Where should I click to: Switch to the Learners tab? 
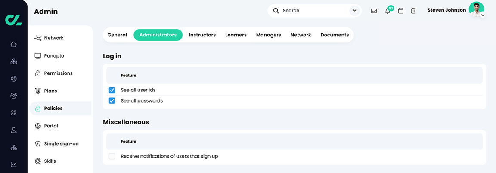(236, 35)
